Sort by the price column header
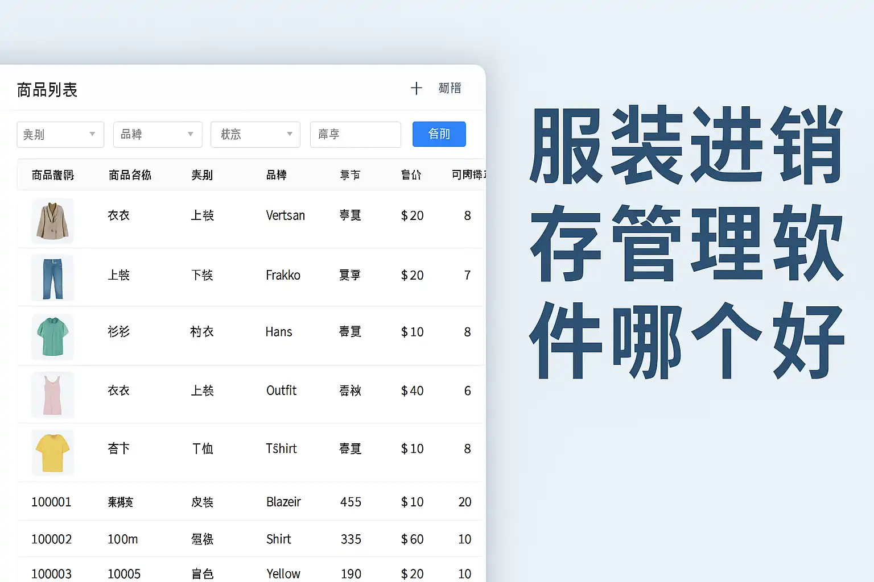The height and width of the screenshot is (582, 874). [x=411, y=175]
